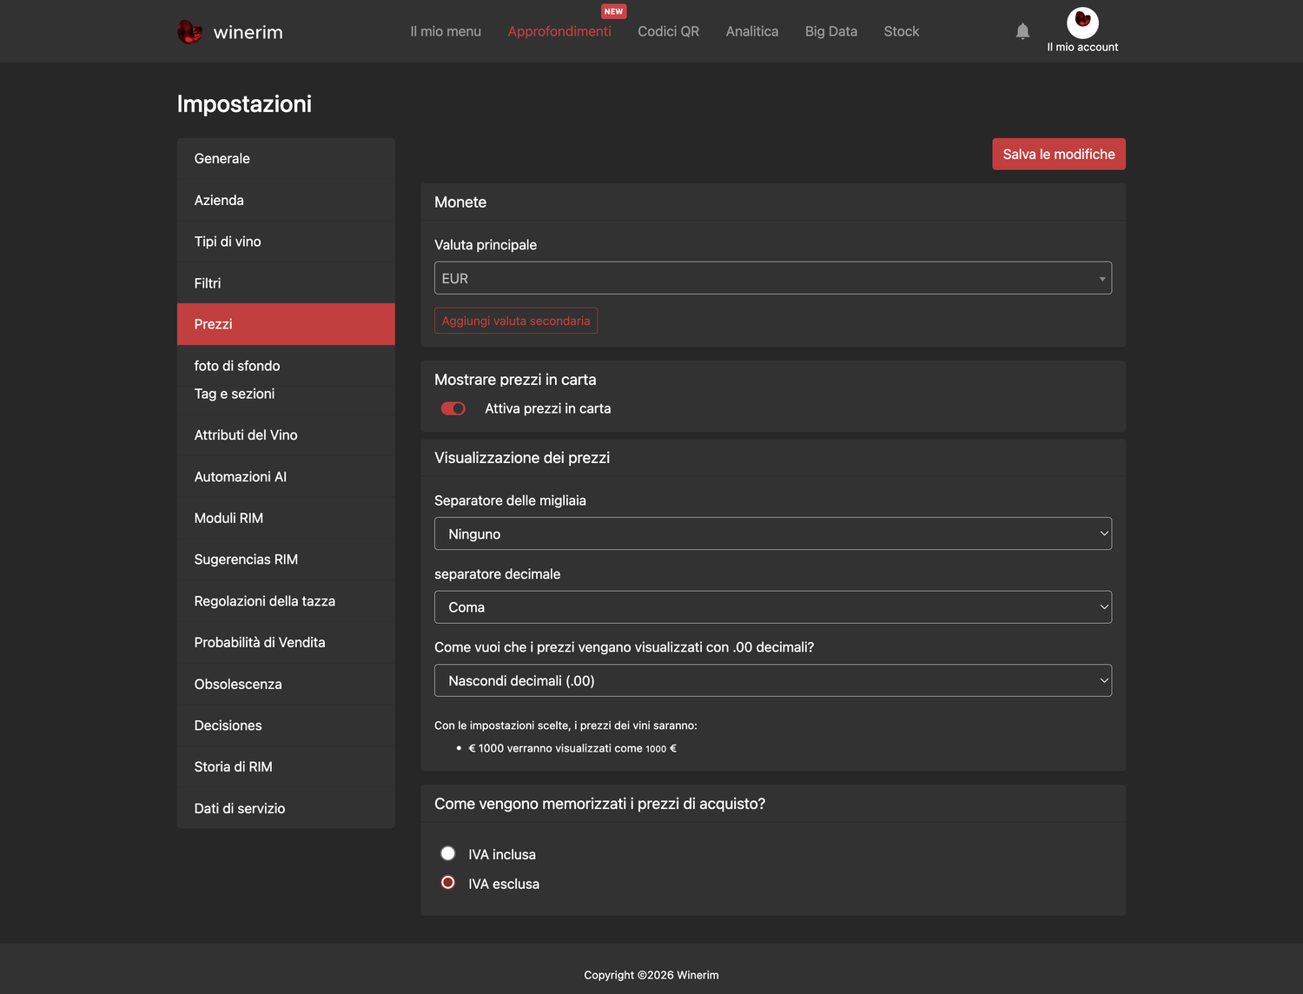Click the winerim grape logo icon

(189, 32)
